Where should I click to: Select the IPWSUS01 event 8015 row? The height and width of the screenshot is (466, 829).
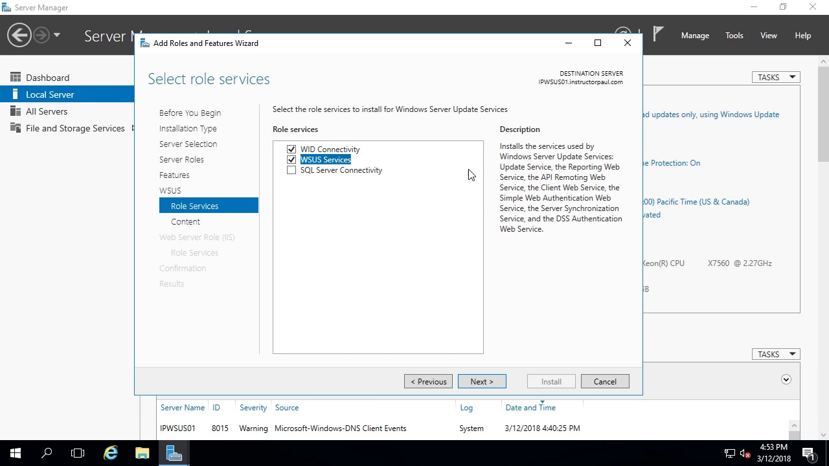tap(474, 428)
